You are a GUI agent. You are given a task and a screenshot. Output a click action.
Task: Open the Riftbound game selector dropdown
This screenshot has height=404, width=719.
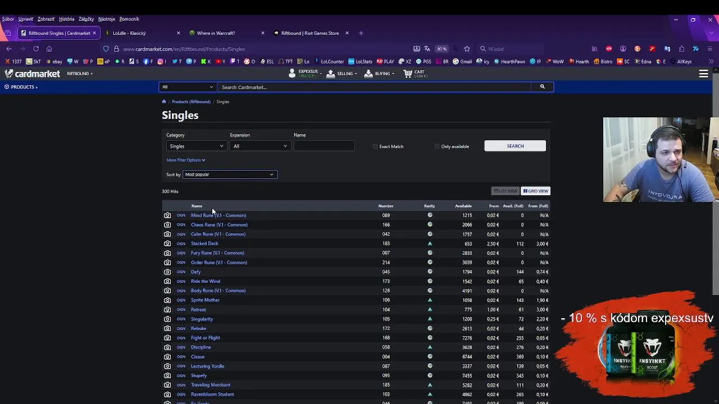pos(80,74)
